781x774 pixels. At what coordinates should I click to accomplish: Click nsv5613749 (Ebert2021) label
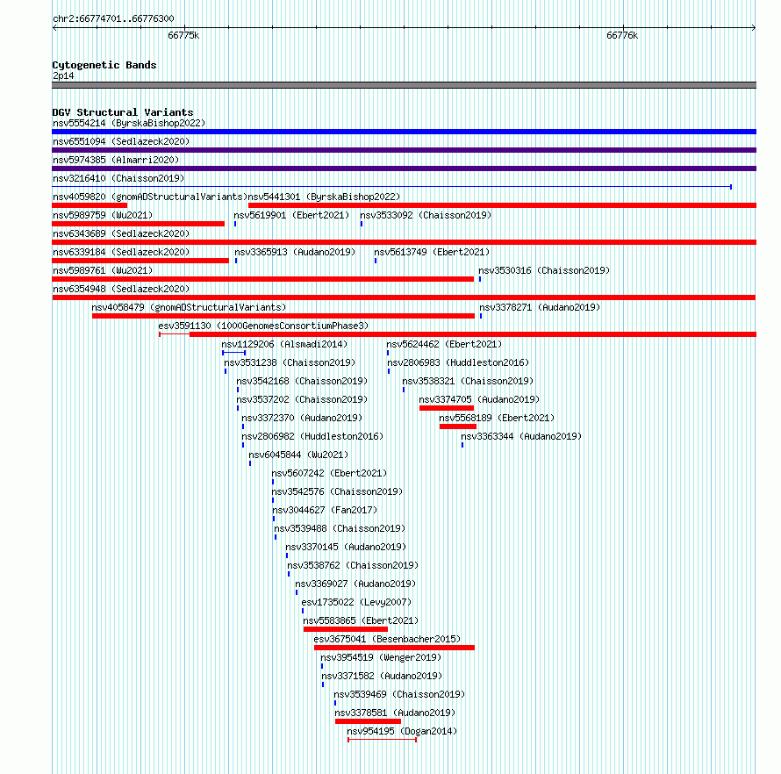[x=432, y=252]
